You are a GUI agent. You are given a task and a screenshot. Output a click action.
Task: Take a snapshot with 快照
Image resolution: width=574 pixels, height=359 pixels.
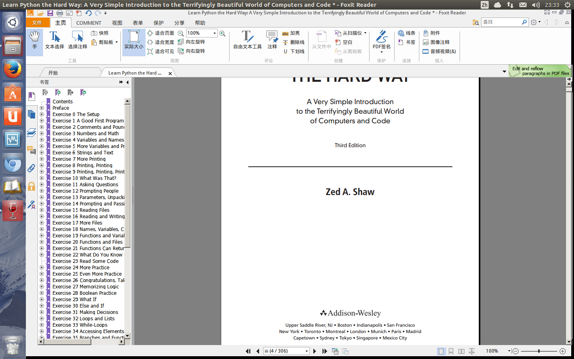(x=100, y=33)
